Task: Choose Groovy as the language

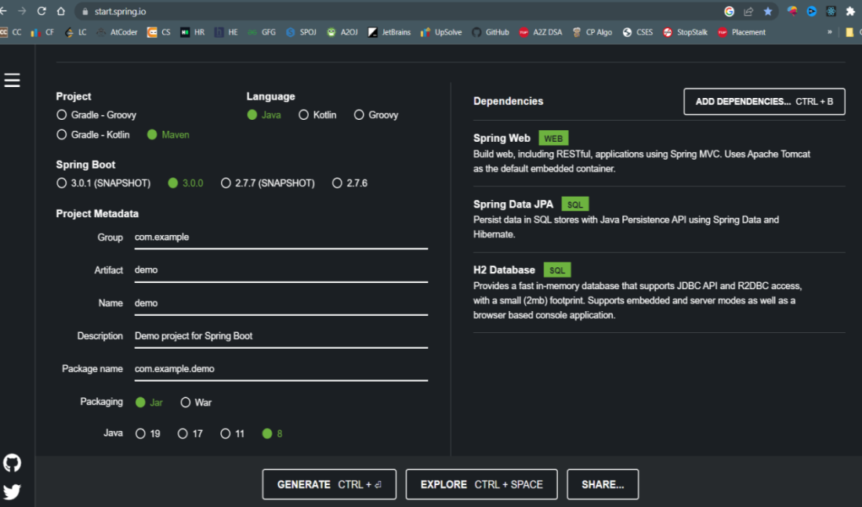Action: click(376, 115)
